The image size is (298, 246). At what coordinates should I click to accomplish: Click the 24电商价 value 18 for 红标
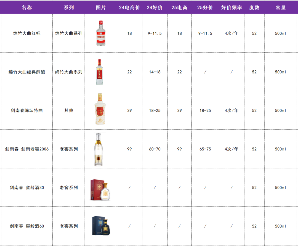(x=130, y=33)
